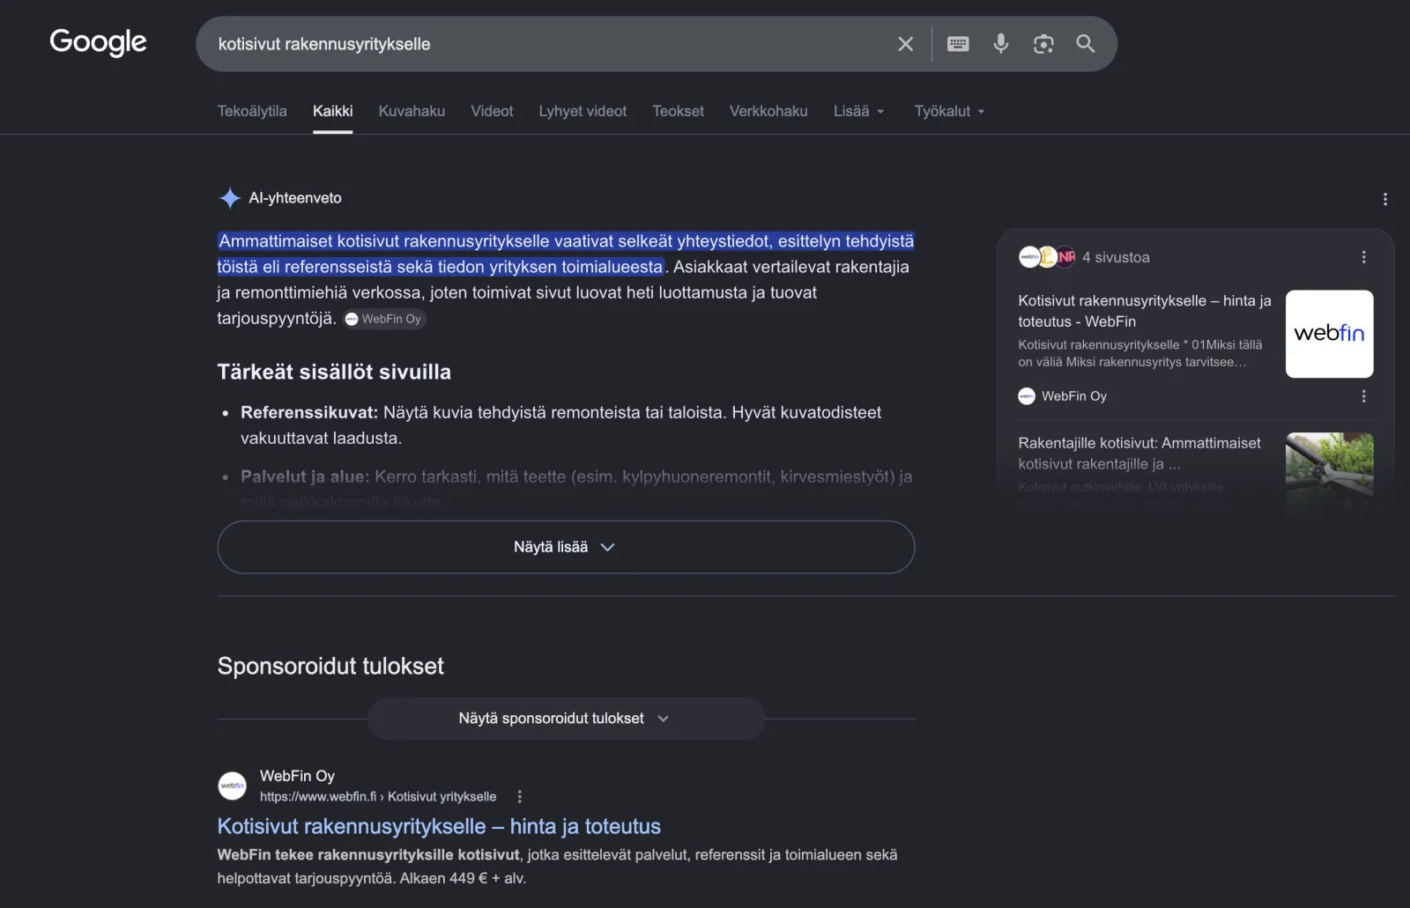Click the magnifying glass search button
1410x908 pixels.
[1086, 44]
